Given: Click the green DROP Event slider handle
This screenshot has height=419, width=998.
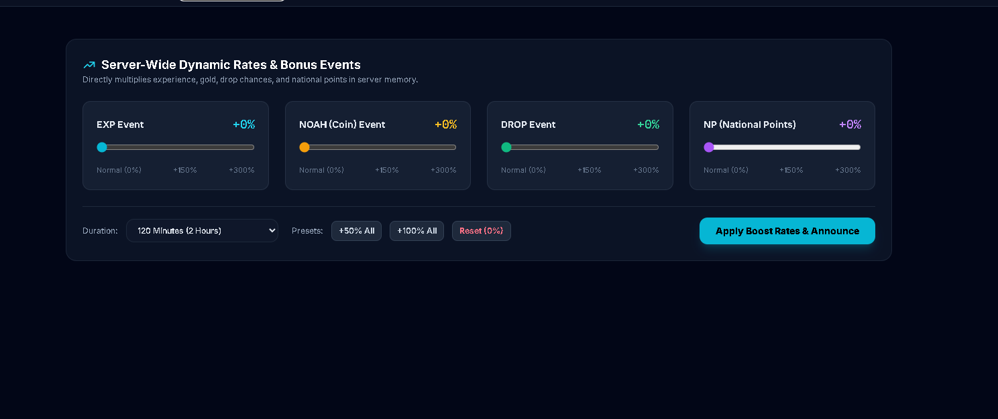Looking at the screenshot, I should (506, 147).
